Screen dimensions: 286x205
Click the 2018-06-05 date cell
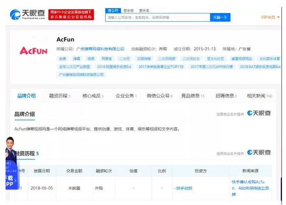(x=42, y=188)
